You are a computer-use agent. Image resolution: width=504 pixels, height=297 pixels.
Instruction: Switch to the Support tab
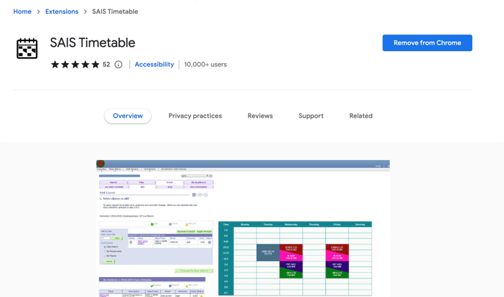(x=311, y=116)
